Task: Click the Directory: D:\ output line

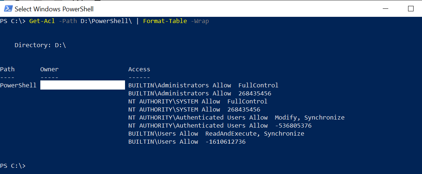Action: pyautogui.click(x=40, y=45)
